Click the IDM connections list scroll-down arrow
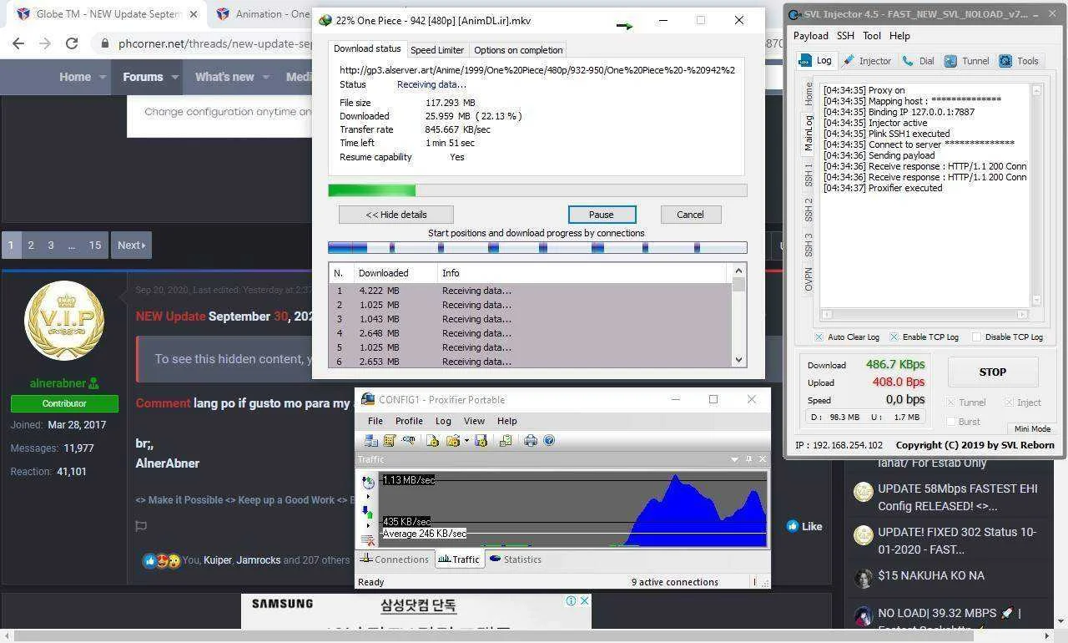The image size is (1068, 643). [738, 360]
